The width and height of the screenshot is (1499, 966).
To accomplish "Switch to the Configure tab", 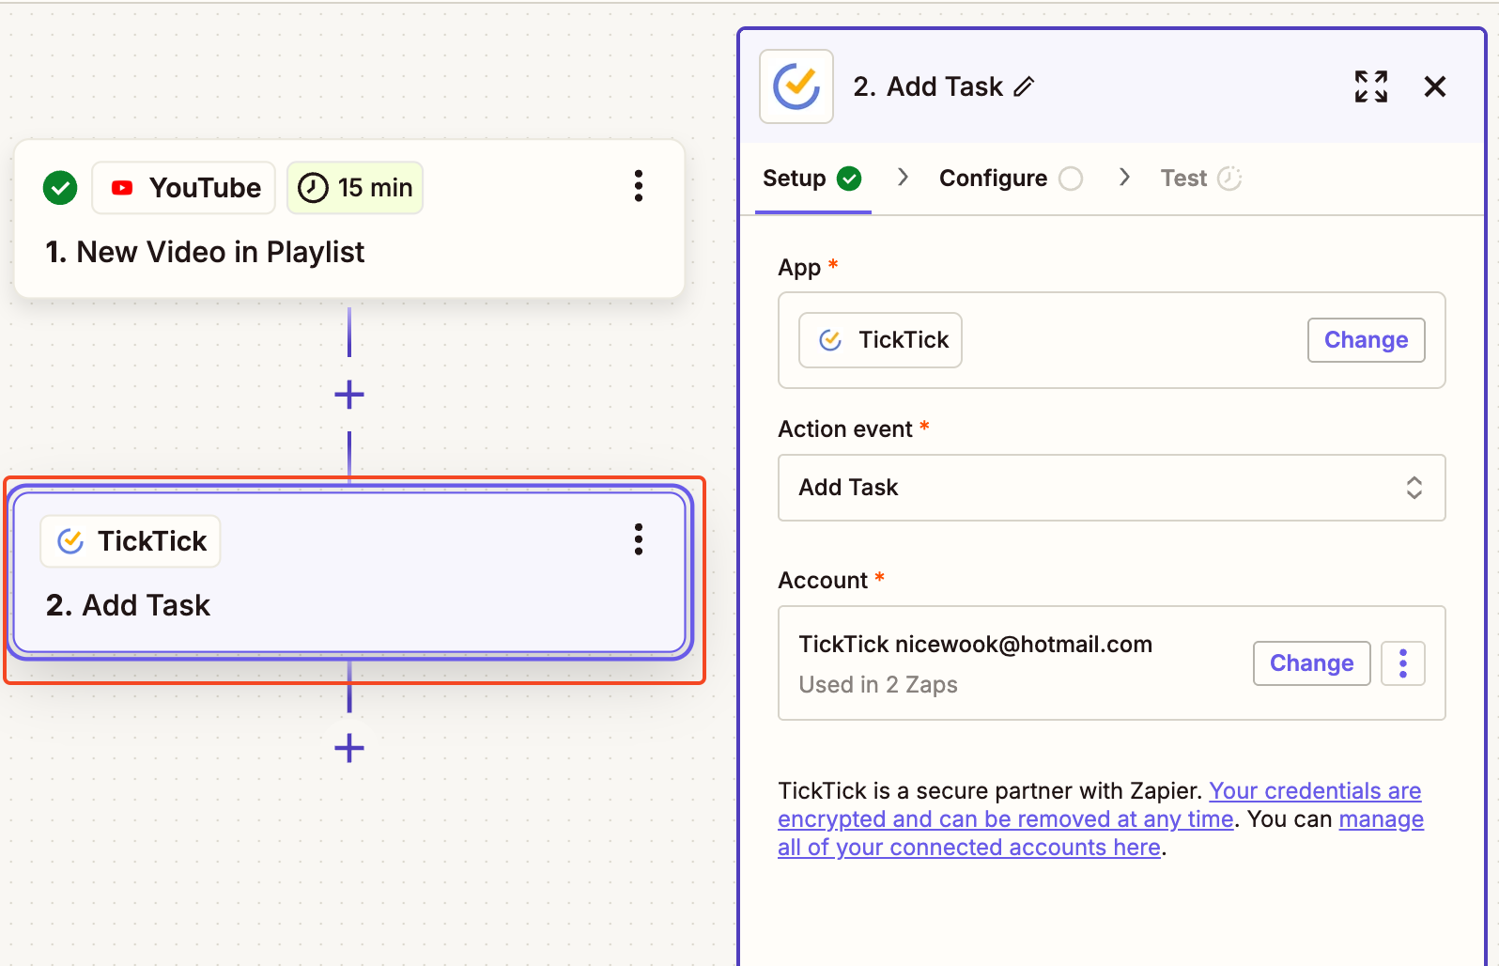I will coord(1011,179).
